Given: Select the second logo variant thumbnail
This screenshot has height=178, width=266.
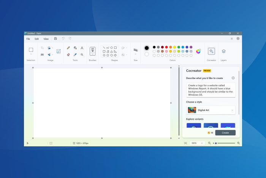Looking at the screenshot, I should point(211,125).
